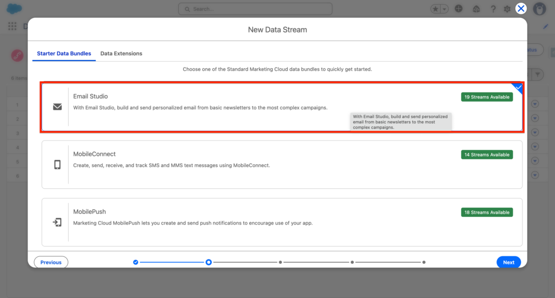The image size is (555, 298).
Task: Deselect the Email Studio checkmark corner
Action: tap(518, 88)
